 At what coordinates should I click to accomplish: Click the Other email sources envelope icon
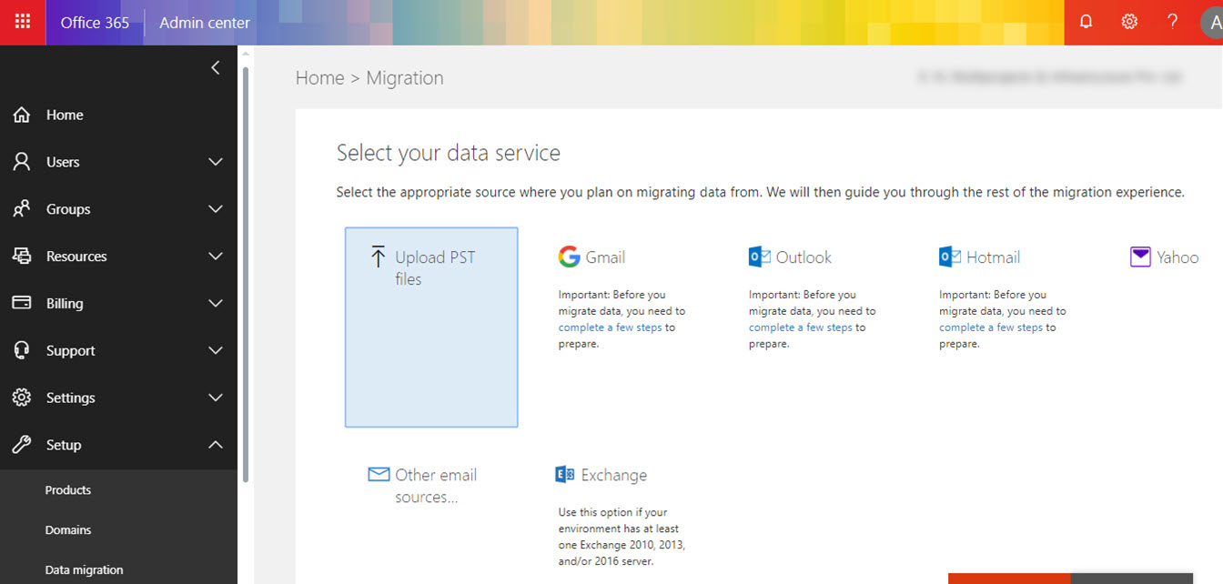(379, 474)
